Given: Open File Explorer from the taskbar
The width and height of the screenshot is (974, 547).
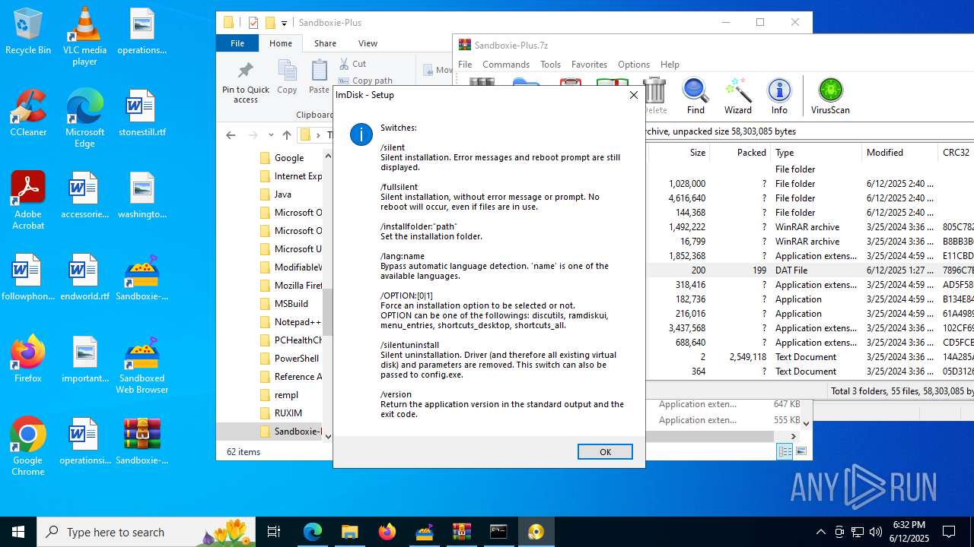Looking at the screenshot, I should click(x=349, y=532).
